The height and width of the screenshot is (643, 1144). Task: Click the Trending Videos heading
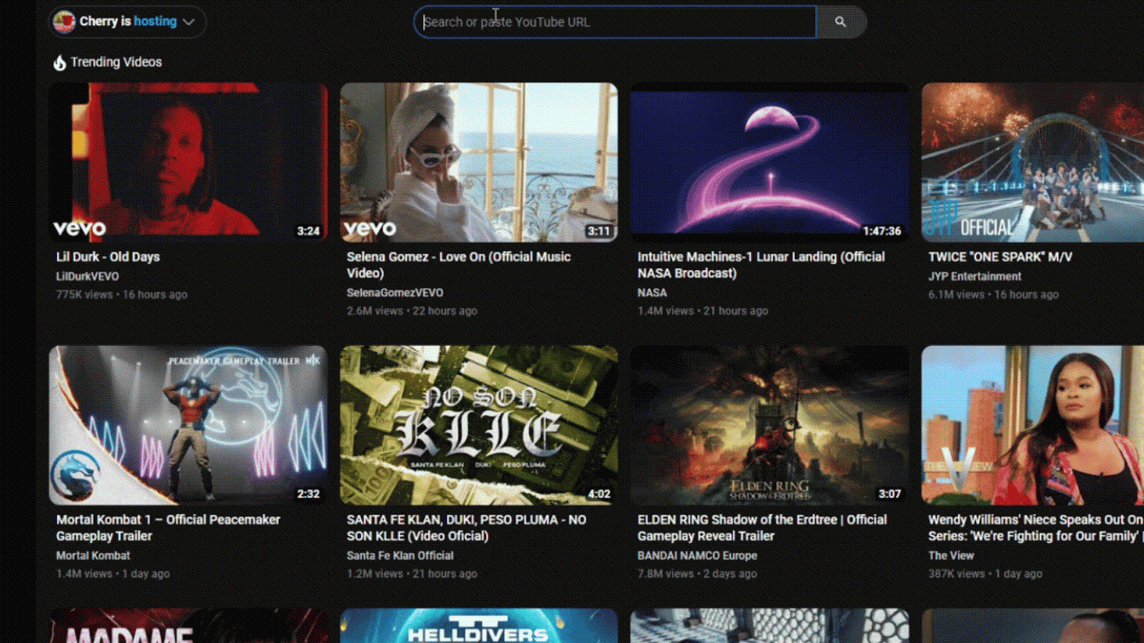pos(116,62)
